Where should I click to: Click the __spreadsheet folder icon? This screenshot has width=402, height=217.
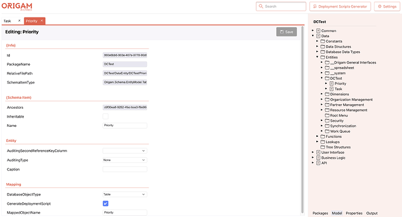coord(327,68)
